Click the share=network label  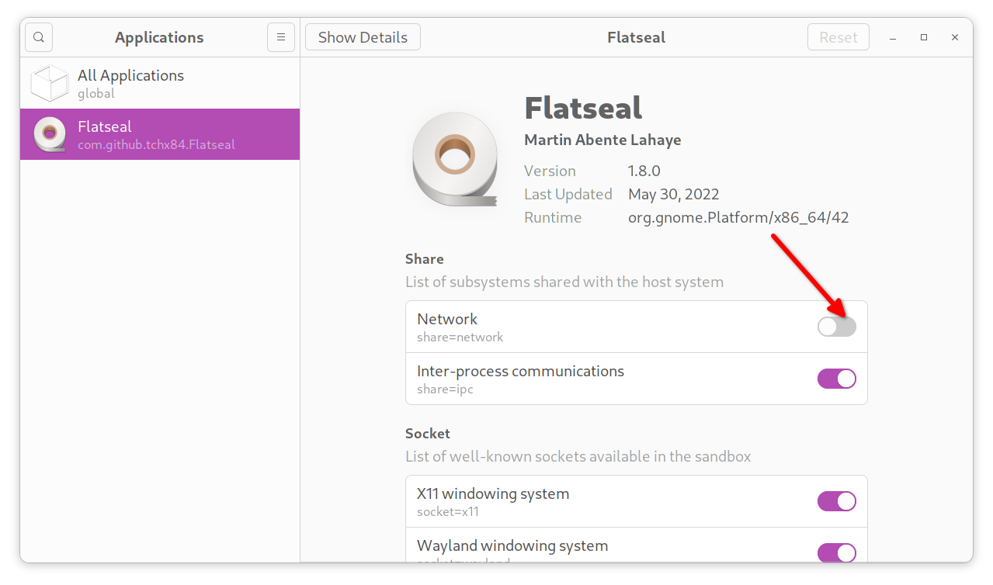[x=460, y=337]
